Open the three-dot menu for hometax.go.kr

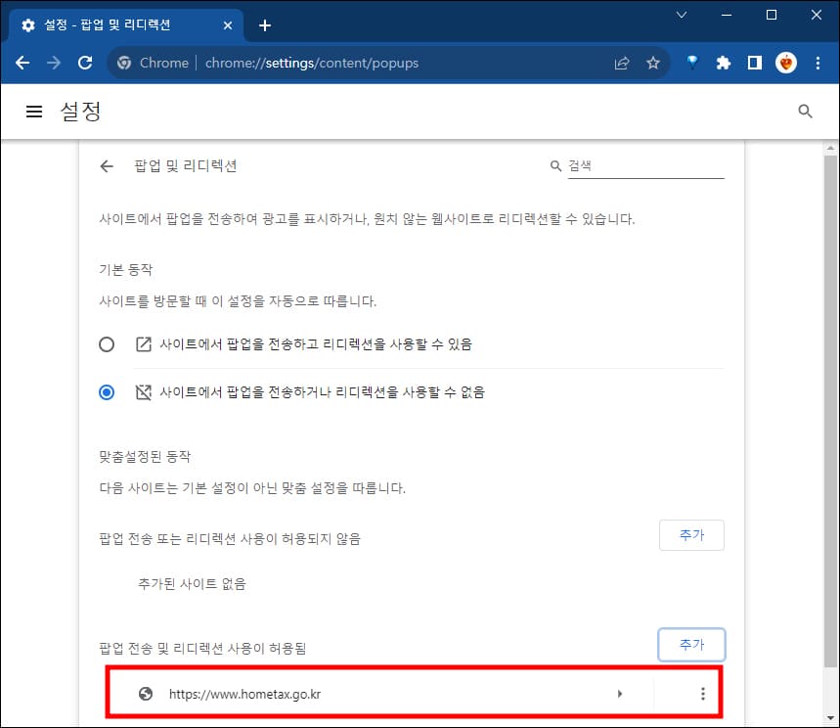[703, 693]
